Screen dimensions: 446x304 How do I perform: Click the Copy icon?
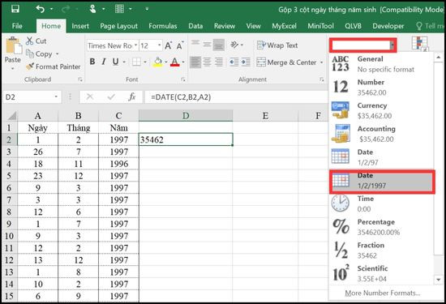(30, 54)
